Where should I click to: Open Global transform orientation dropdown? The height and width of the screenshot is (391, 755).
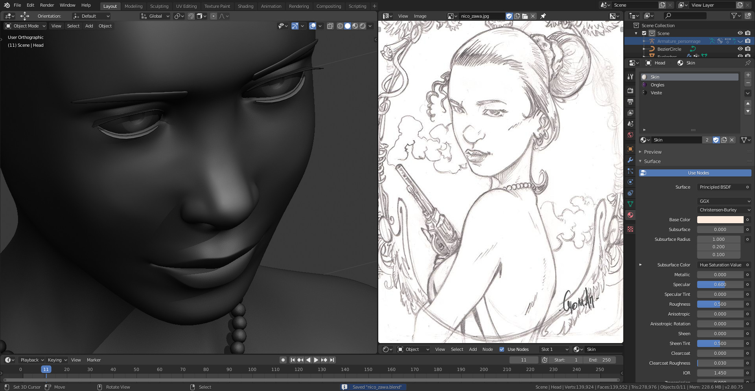click(155, 16)
